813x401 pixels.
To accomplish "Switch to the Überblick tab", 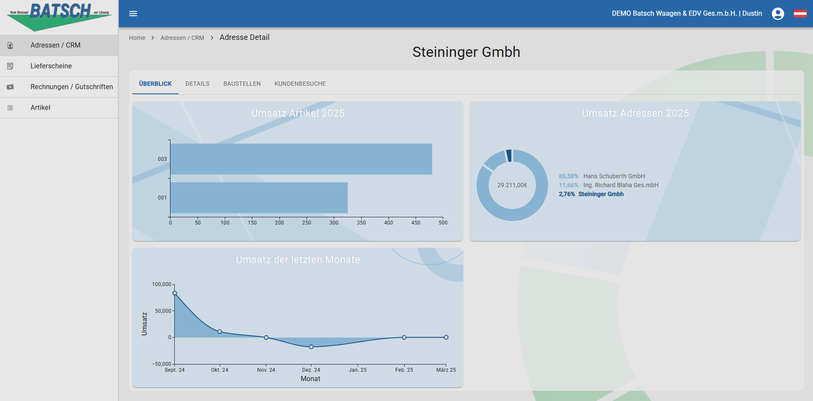I will coord(155,84).
